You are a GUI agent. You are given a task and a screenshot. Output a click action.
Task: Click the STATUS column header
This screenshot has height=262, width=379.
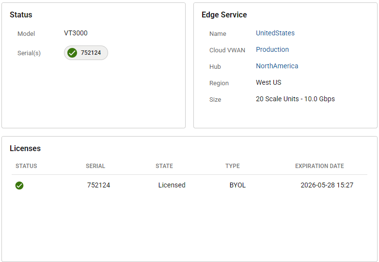(x=26, y=166)
